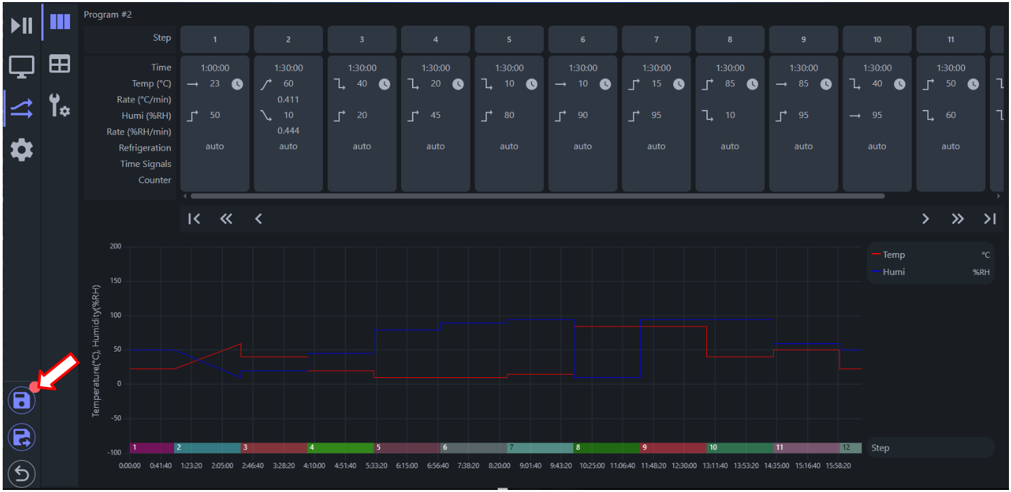Click the step 9 red timeline segment
The height and width of the screenshot is (492, 1011).
pyautogui.click(x=673, y=448)
